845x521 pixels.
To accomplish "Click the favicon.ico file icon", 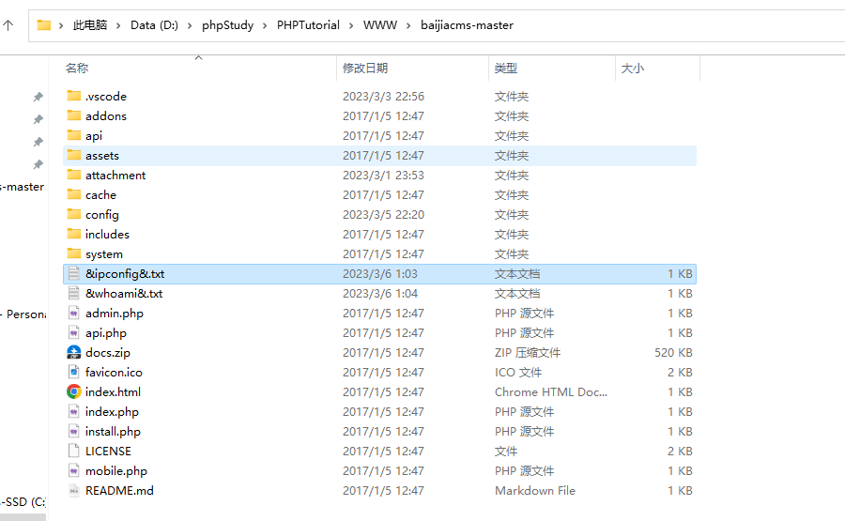I will [74, 372].
